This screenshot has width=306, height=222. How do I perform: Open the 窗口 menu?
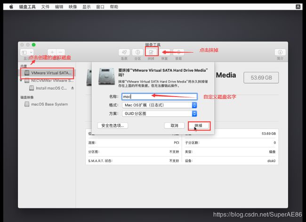(x=100, y=7)
